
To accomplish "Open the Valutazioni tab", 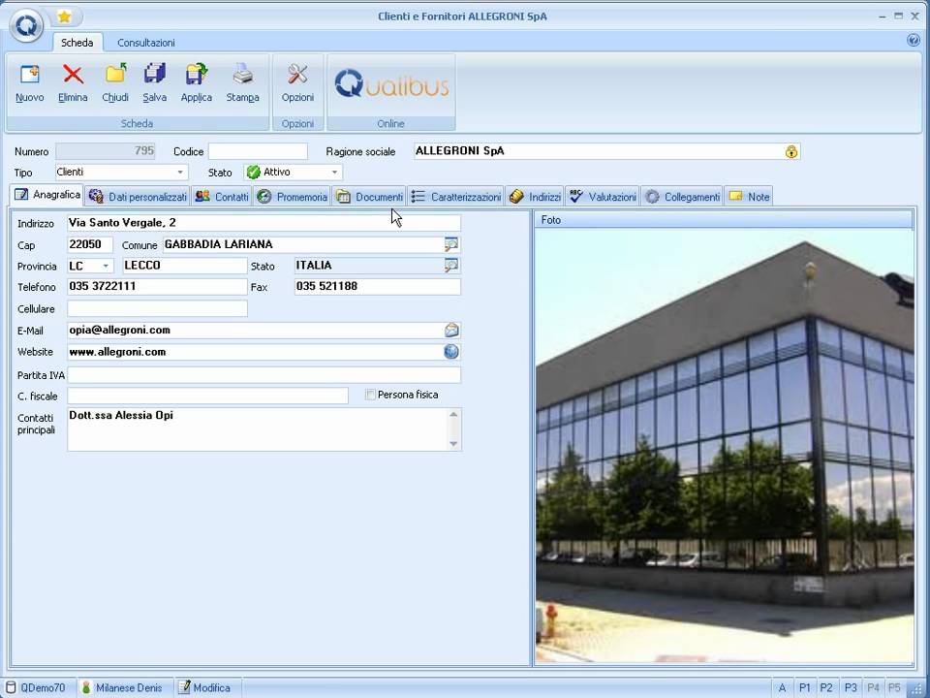I will 603,197.
